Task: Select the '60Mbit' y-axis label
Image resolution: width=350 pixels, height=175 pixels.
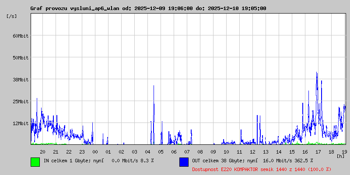Action: tap(21, 36)
